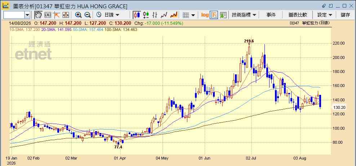
Task: Toggle the log scale button
Action: [205, 15]
